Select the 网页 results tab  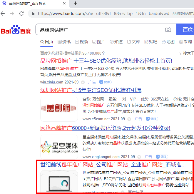(x=47, y=42)
